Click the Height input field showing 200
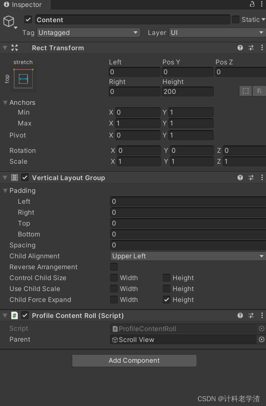 [188, 91]
